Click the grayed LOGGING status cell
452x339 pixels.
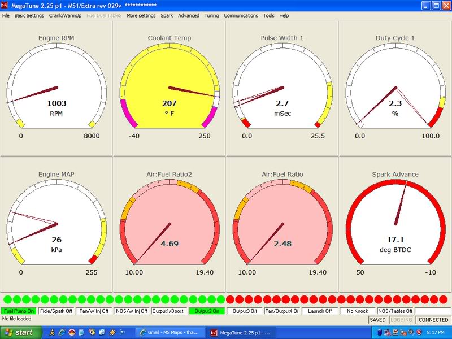(401, 320)
